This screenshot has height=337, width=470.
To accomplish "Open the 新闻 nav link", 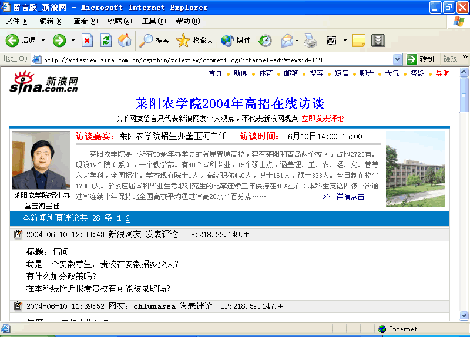I will tap(240, 73).
